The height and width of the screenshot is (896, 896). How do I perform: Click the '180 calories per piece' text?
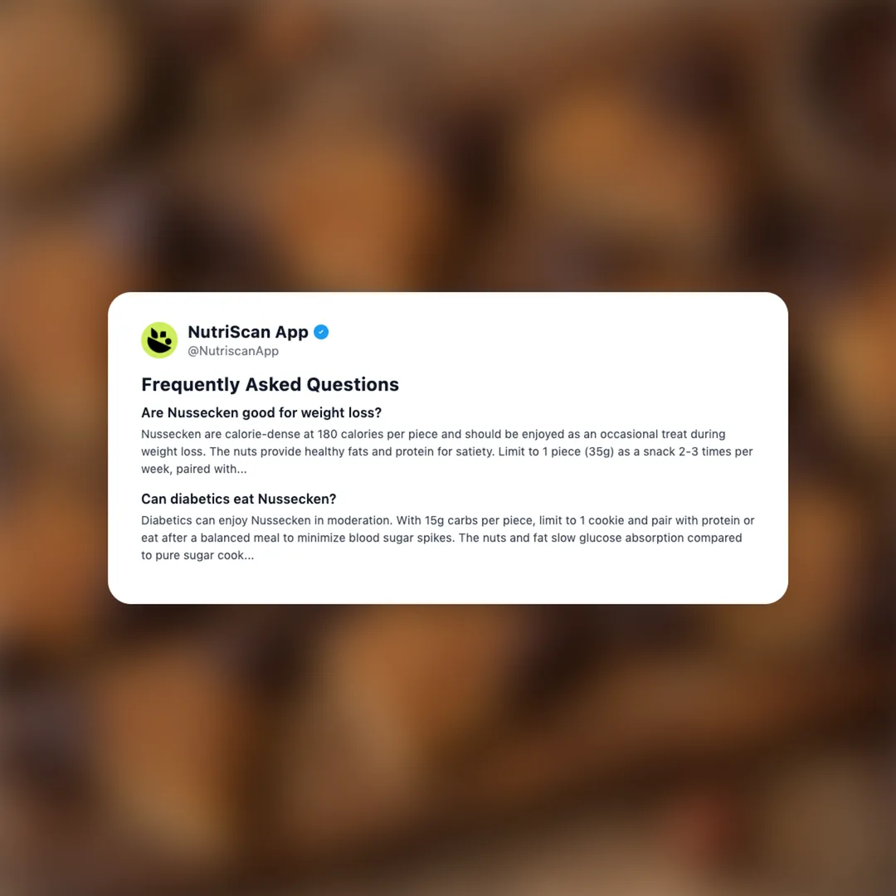click(x=377, y=434)
